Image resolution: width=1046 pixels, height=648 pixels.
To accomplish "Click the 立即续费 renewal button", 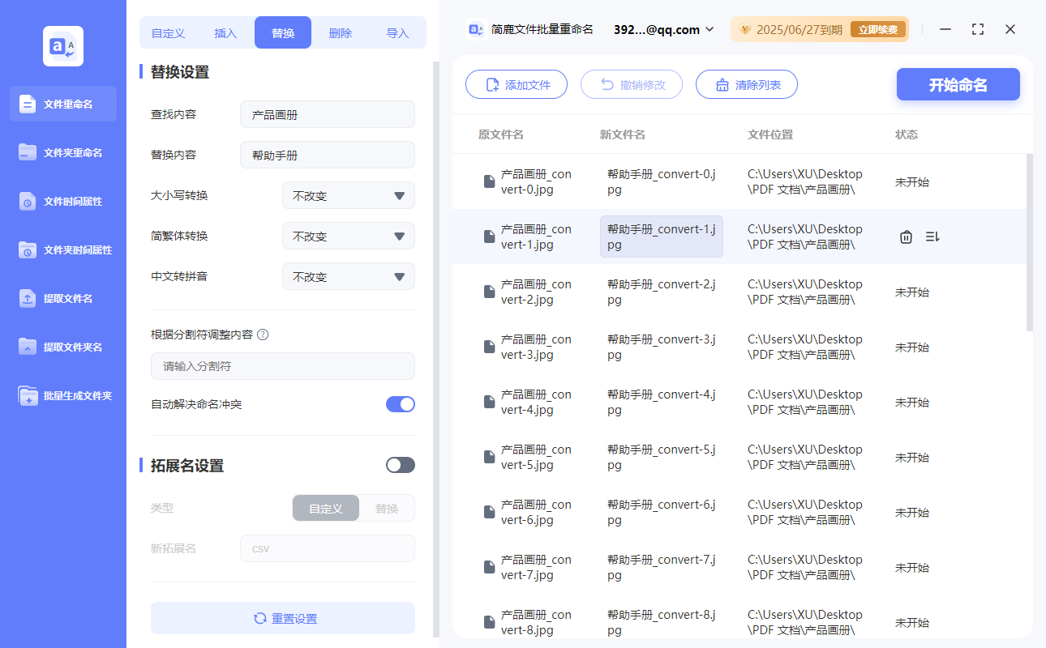I will click(x=881, y=29).
